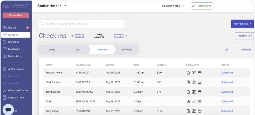Open the chat support bubble icon
Viewport: 255px width, 115px height.
(8, 109)
